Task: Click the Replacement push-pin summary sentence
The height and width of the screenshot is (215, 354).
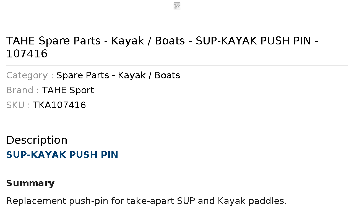Action: point(146,201)
